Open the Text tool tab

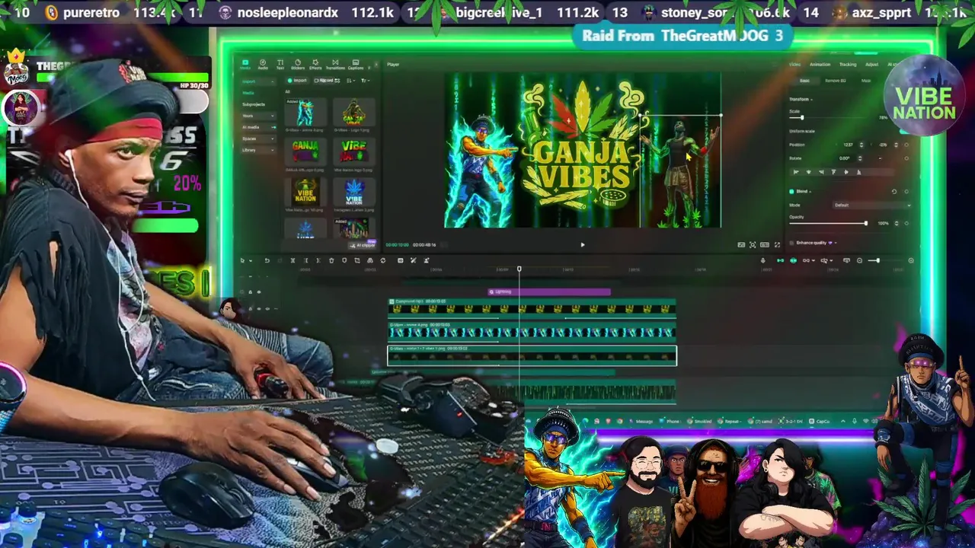pyautogui.click(x=280, y=65)
